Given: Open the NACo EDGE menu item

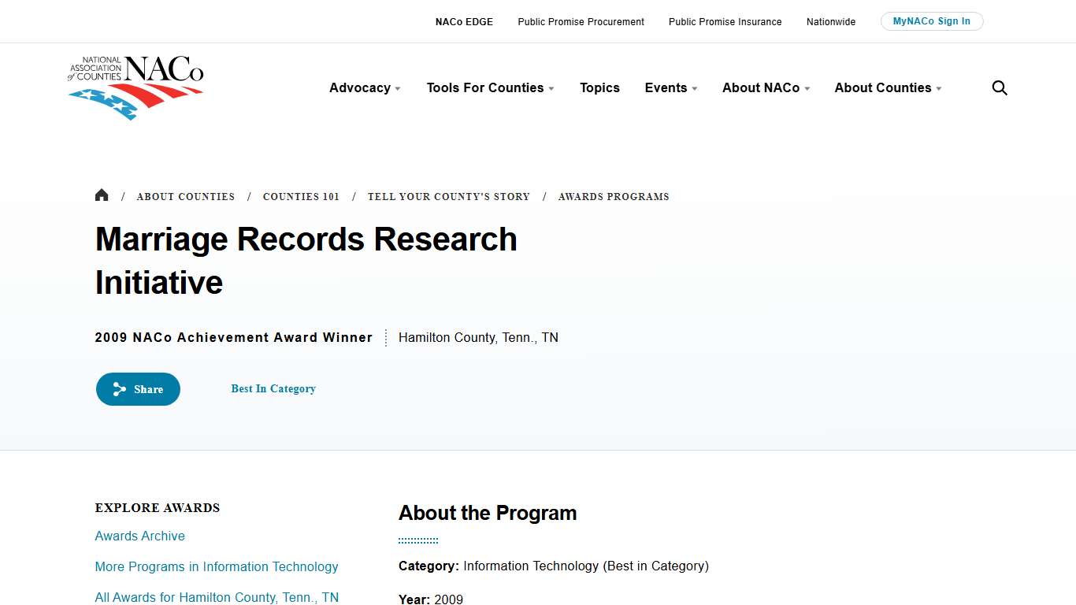Looking at the screenshot, I should coord(464,21).
